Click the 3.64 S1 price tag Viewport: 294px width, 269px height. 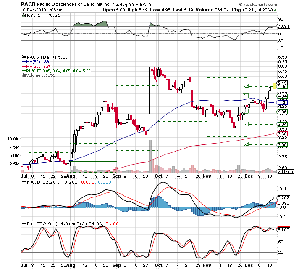coord(282,124)
